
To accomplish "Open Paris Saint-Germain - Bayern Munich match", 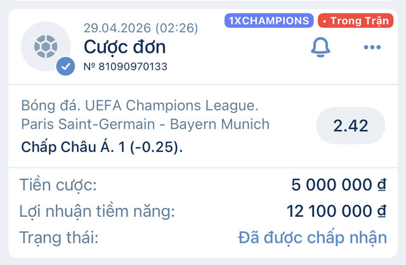I will [x=145, y=124].
